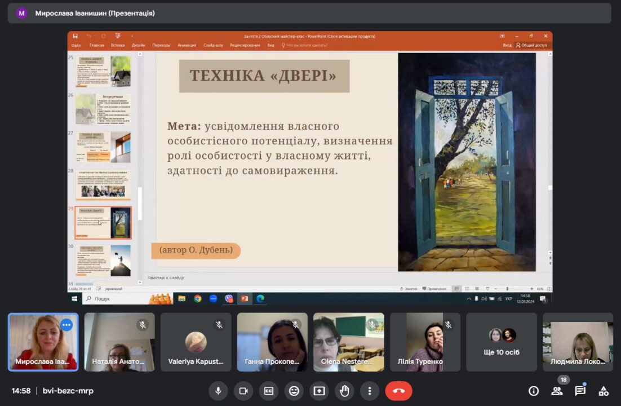
Task: Toggle closed captions on
Action: point(269,391)
